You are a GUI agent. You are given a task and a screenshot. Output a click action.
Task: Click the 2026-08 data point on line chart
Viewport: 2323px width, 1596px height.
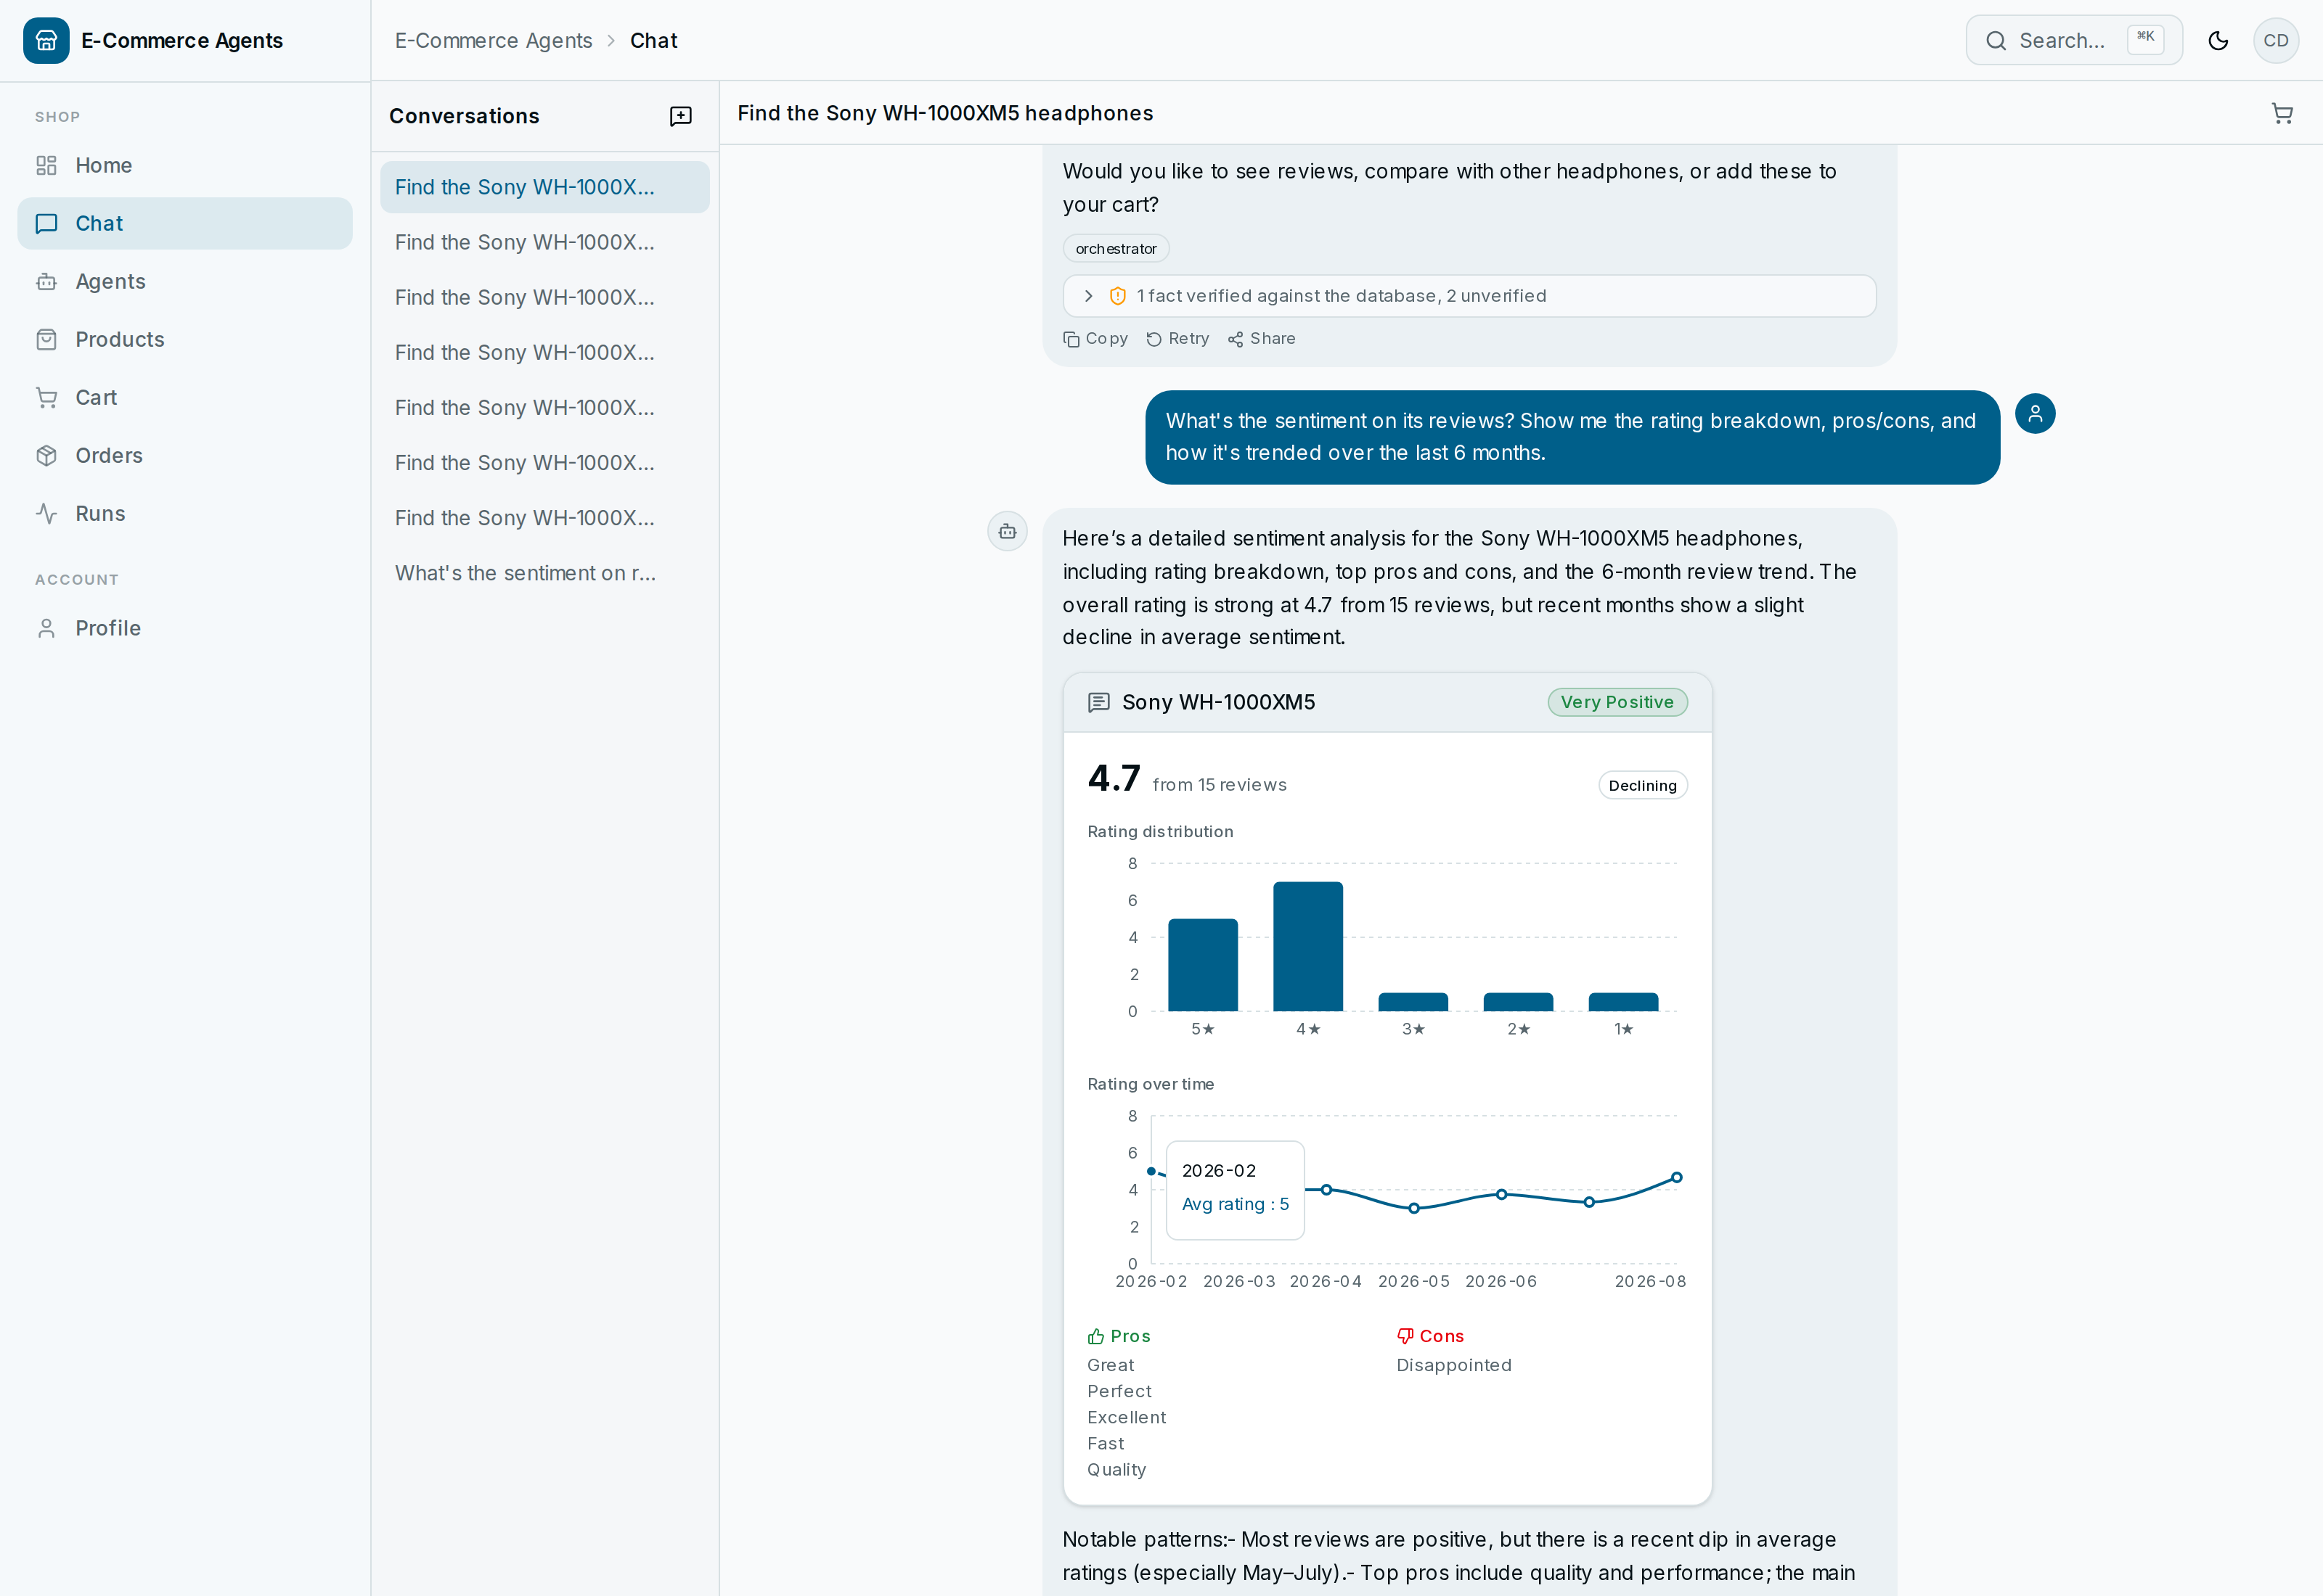tap(1677, 1177)
